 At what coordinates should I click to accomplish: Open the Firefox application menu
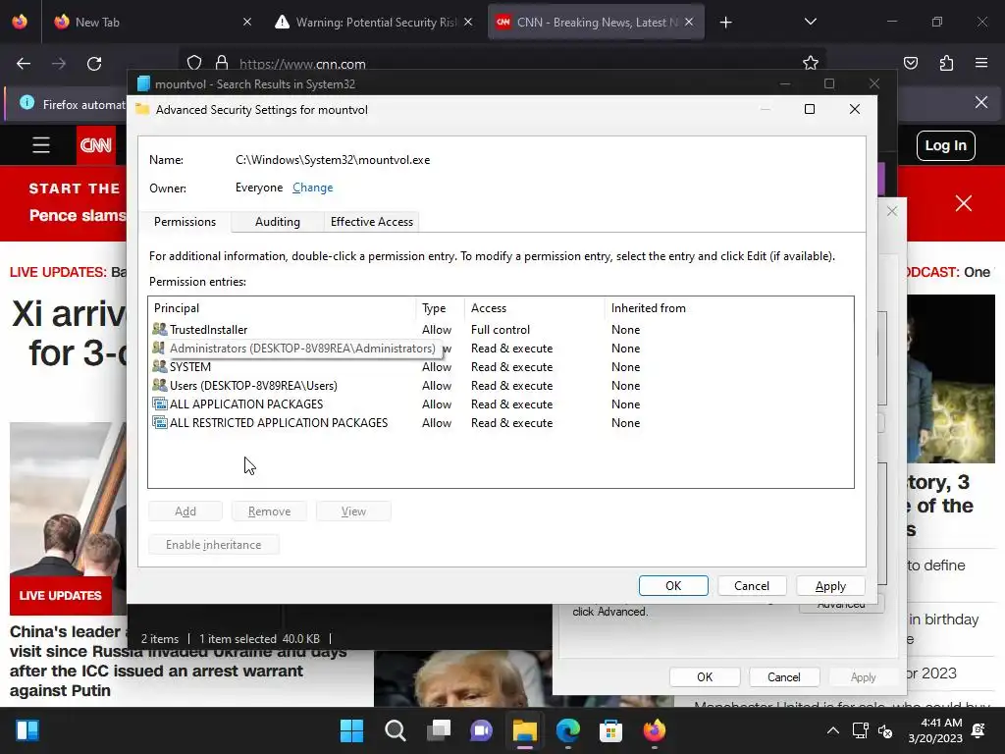pyautogui.click(x=981, y=63)
